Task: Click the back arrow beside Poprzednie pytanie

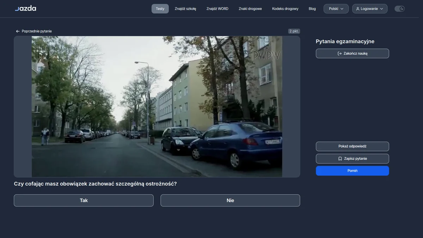Action: [x=18, y=31]
